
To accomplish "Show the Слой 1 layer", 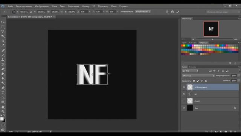I will [x=184, y=101].
